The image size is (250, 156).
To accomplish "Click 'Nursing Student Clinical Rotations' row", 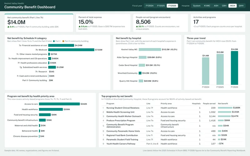I will pyautogui.click(x=172, y=108).
